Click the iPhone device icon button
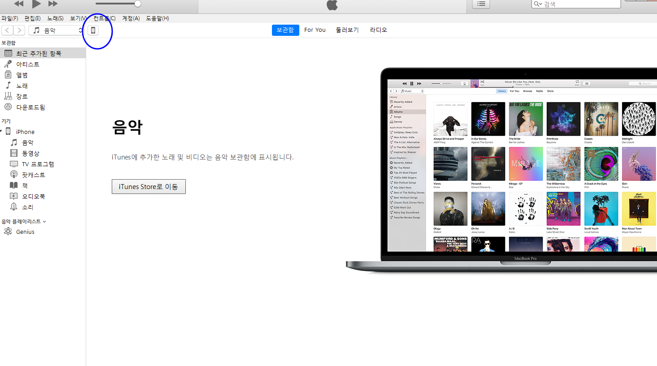 [x=93, y=30]
